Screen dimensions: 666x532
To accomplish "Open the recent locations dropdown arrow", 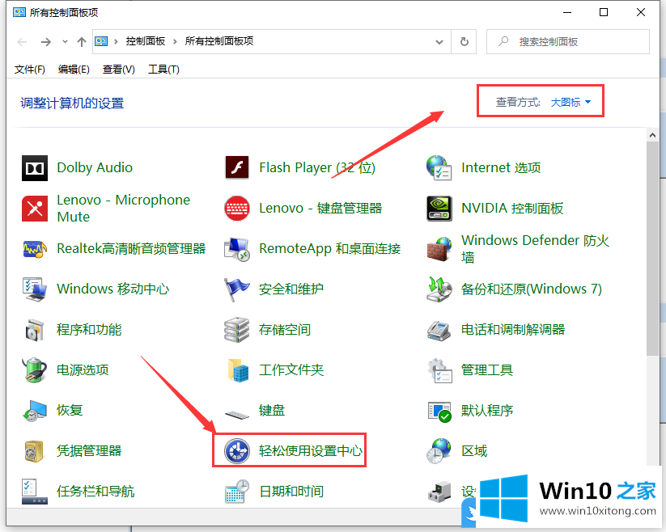I will (65, 41).
